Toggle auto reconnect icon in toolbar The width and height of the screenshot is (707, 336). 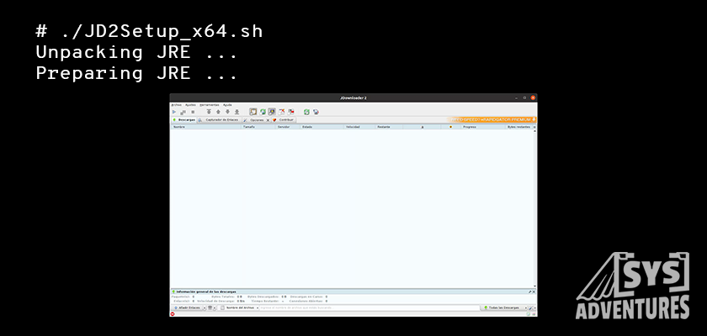click(263, 112)
